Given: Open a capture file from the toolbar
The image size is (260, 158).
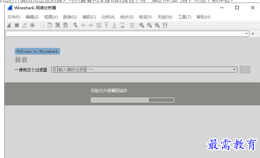Looking at the screenshot, I should pos(42,25).
